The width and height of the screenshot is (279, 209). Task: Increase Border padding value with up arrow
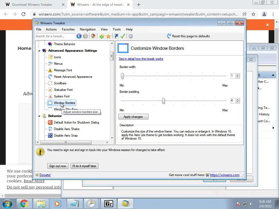238,99
